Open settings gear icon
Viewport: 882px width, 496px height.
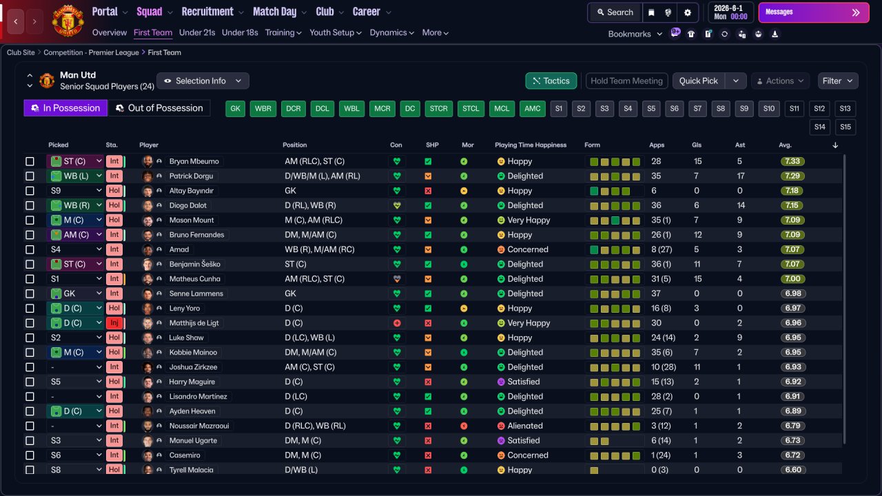[x=688, y=12]
